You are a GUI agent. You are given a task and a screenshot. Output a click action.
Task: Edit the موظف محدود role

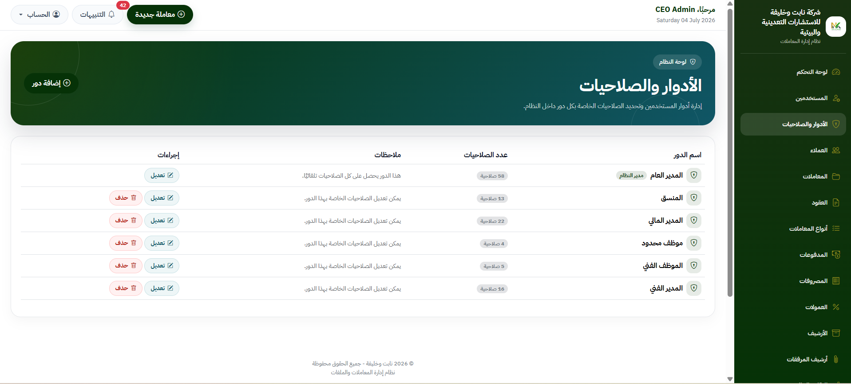(x=162, y=243)
